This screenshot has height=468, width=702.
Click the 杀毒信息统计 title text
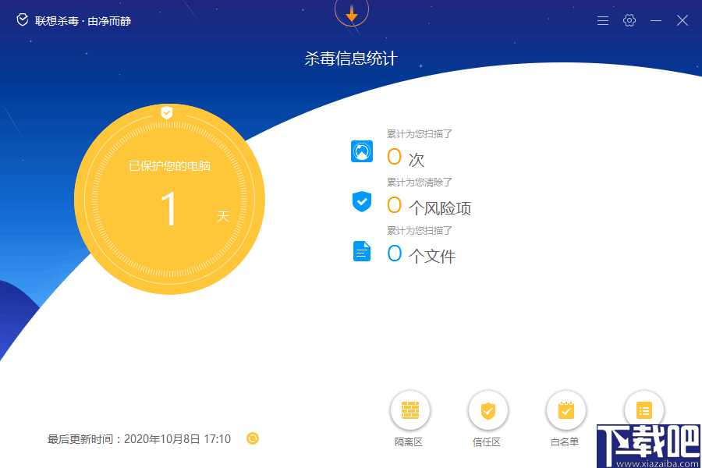[x=351, y=58]
